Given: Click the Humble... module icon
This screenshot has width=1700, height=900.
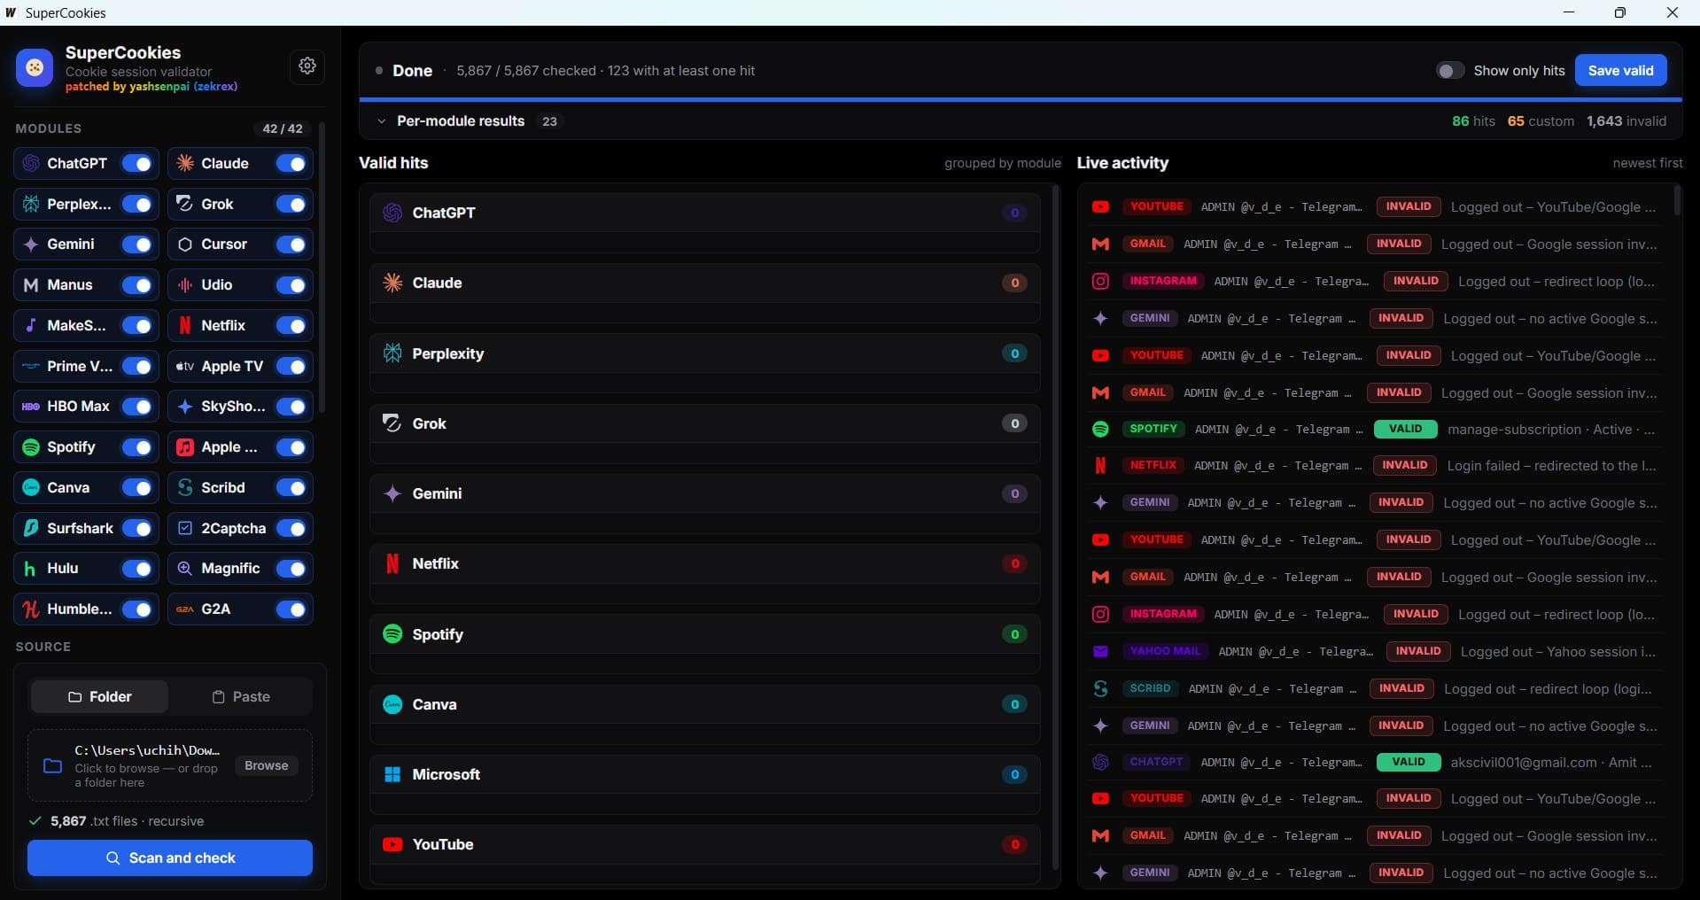Looking at the screenshot, I should (31, 609).
